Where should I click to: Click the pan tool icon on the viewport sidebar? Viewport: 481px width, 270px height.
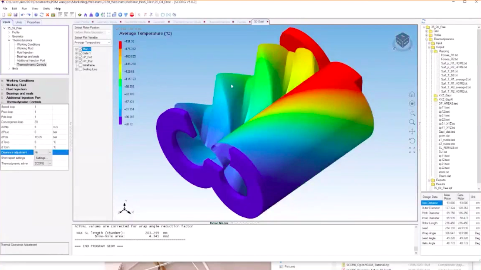click(412, 131)
